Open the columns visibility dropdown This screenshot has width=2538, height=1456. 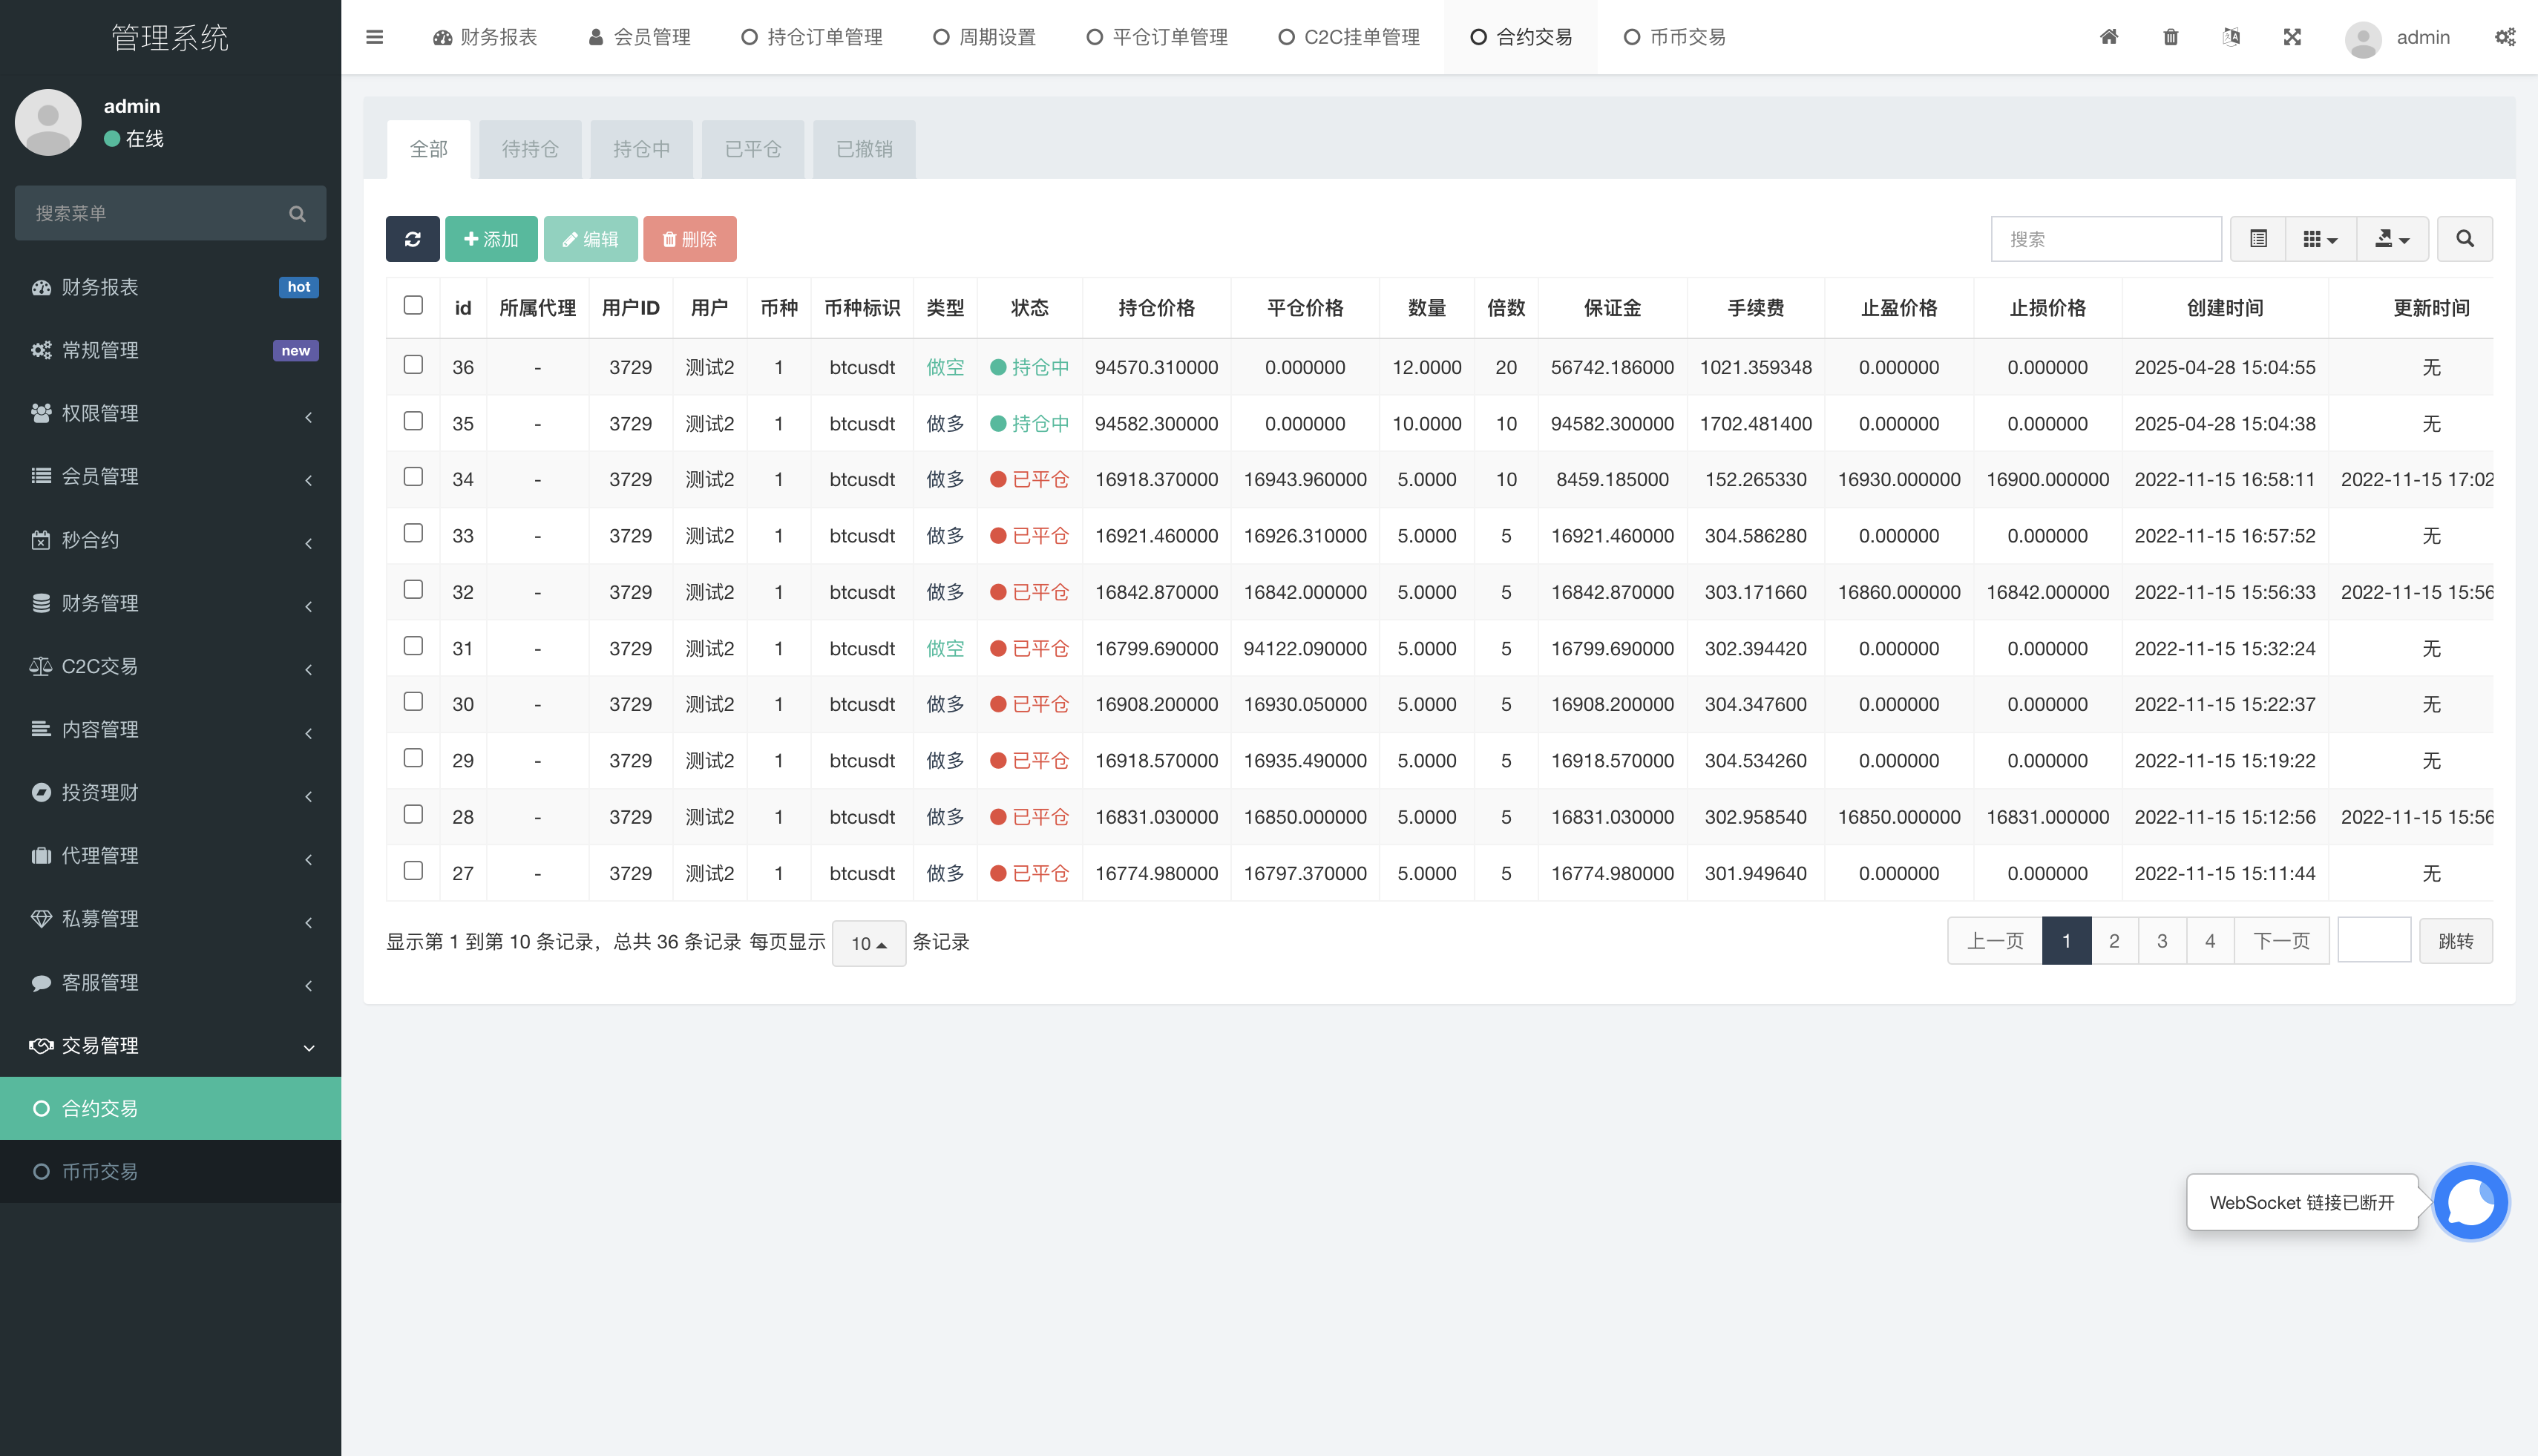[x=2320, y=239]
